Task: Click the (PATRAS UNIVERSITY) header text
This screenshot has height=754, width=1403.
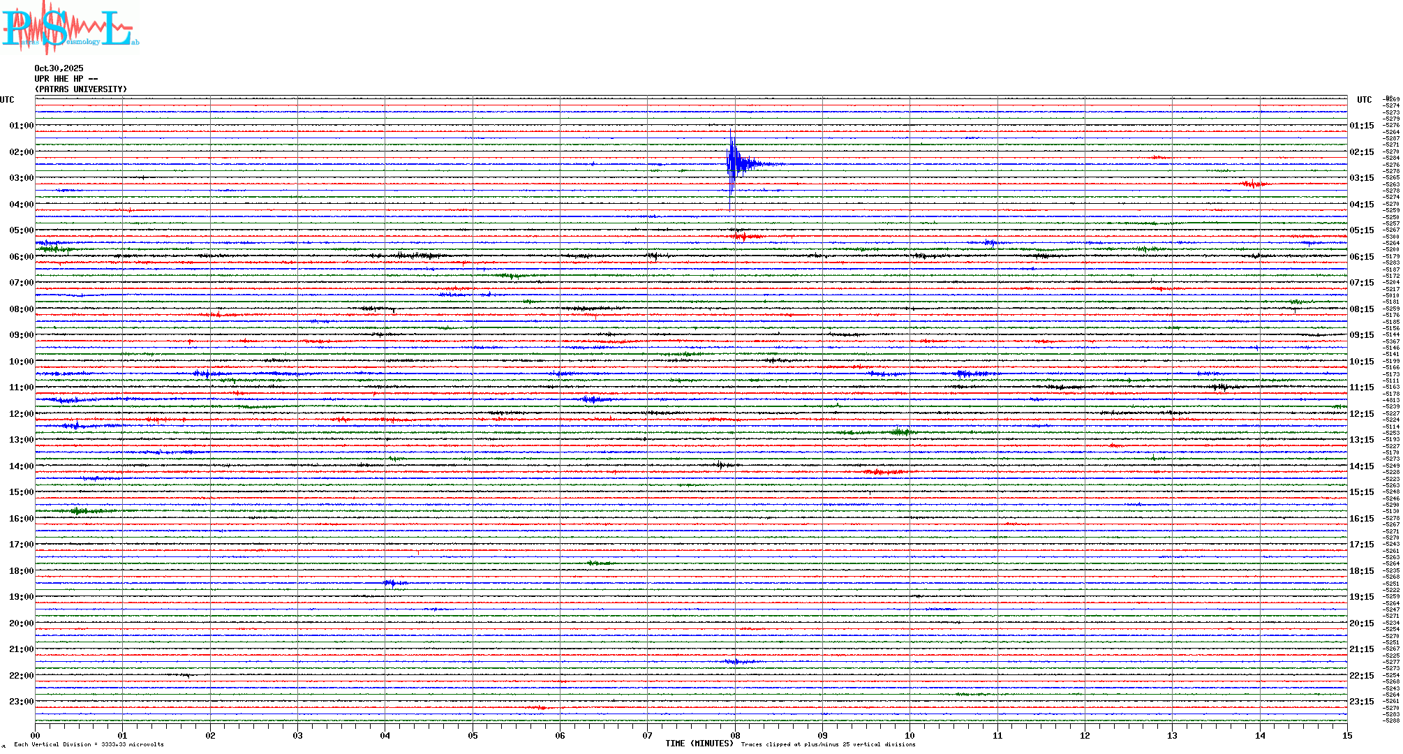Action: point(81,89)
